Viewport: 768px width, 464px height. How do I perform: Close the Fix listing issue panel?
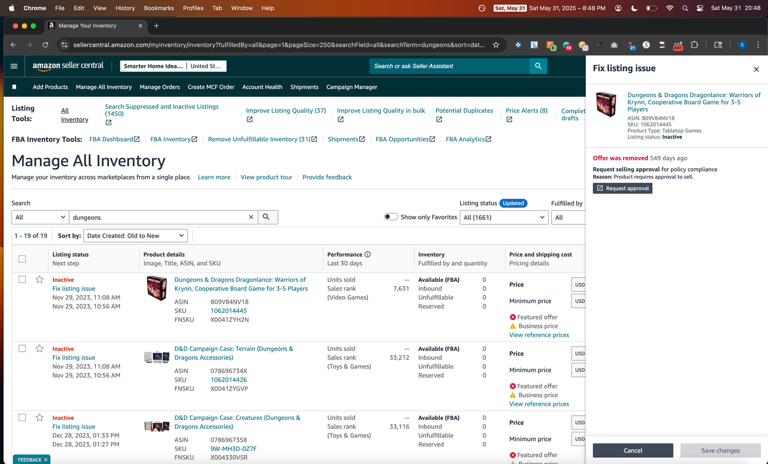coord(756,70)
